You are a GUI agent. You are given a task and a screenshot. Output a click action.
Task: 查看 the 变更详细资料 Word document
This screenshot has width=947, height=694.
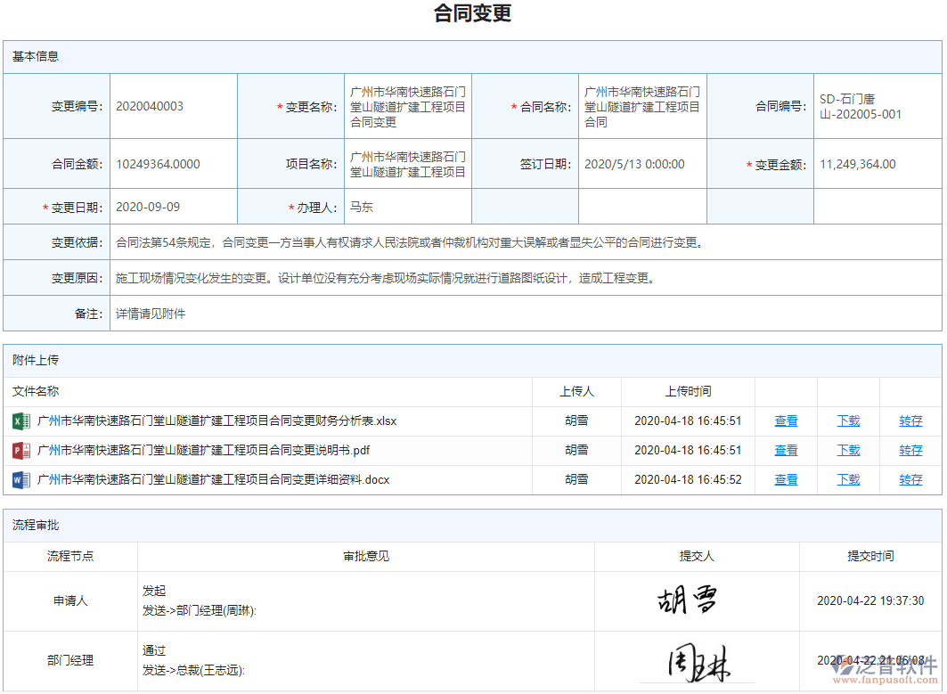pos(785,479)
